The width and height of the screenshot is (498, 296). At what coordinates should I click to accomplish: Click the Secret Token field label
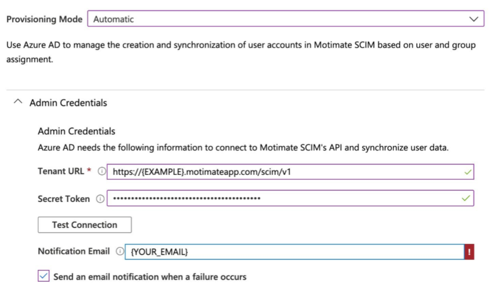click(x=64, y=199)
